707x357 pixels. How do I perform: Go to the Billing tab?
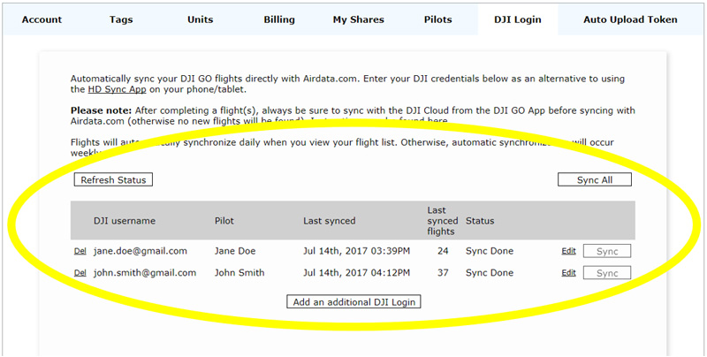(279, 19)
